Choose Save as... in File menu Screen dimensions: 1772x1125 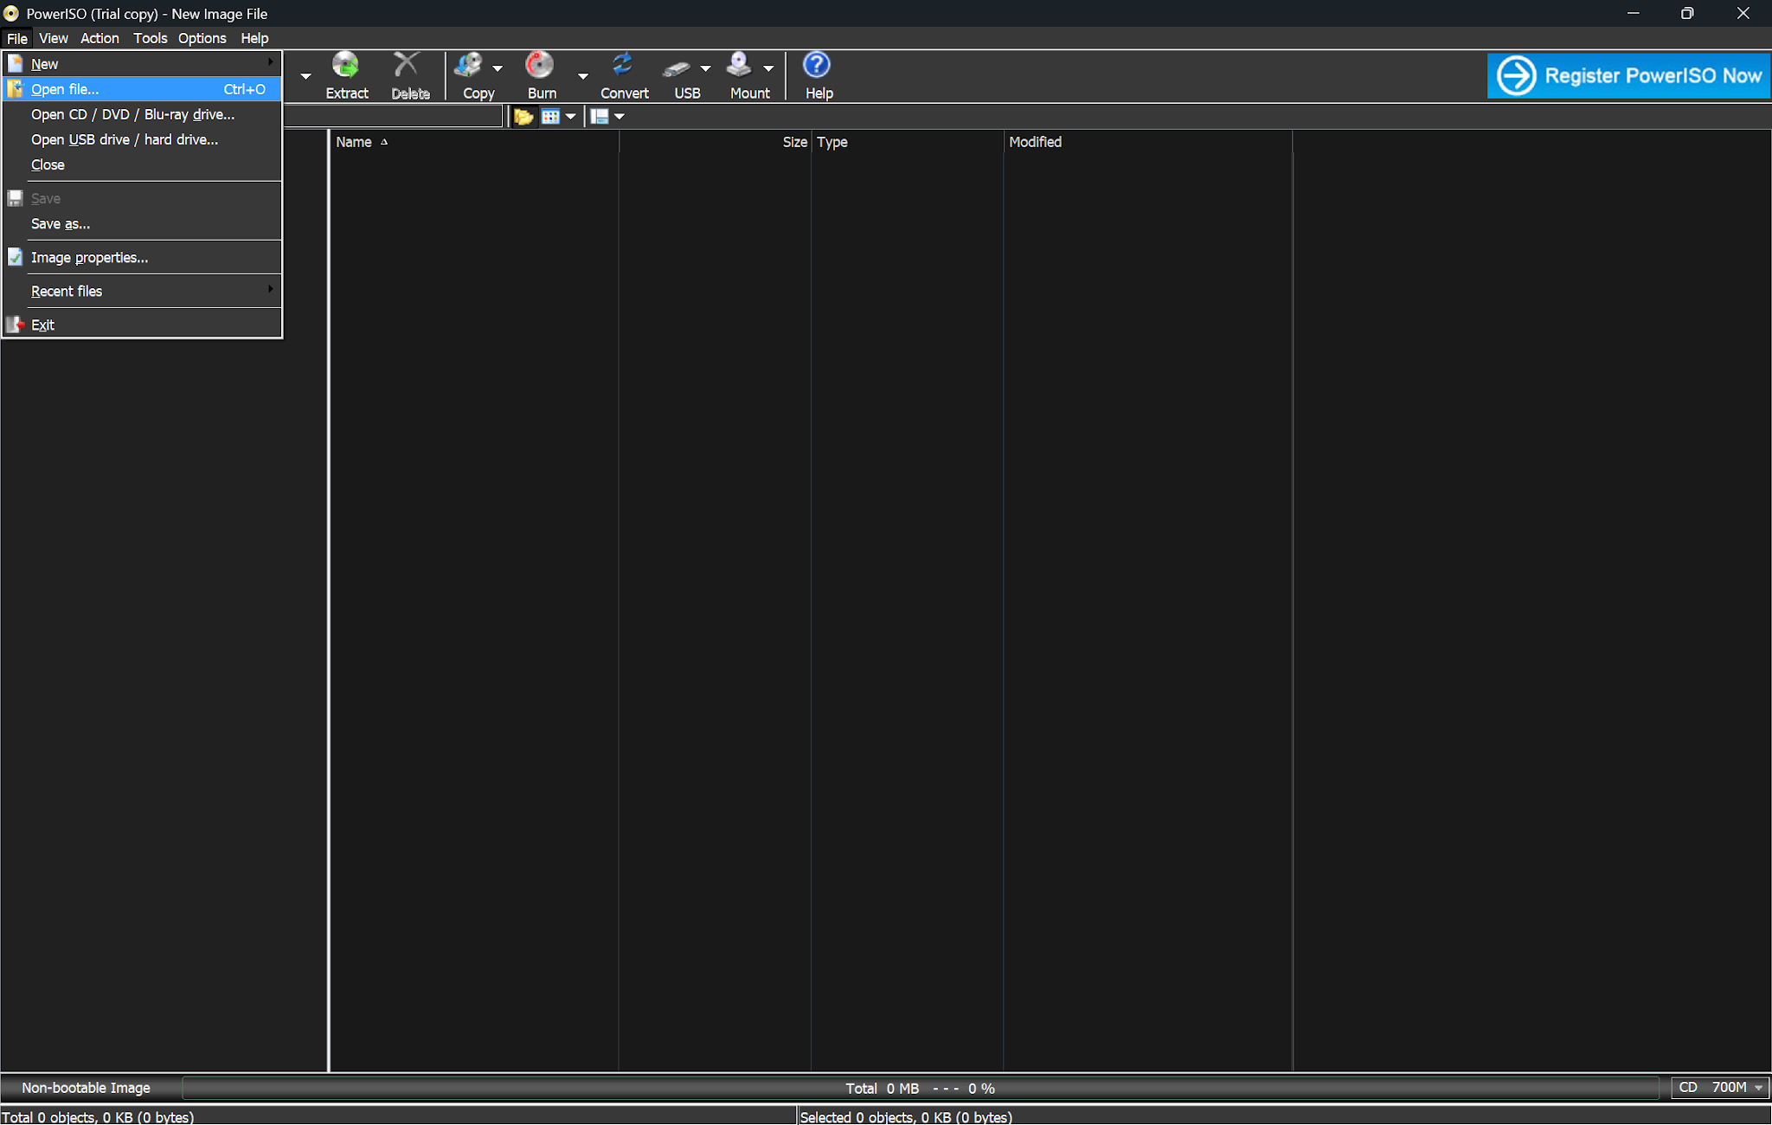pyautogui.click(x=143, y=223)
